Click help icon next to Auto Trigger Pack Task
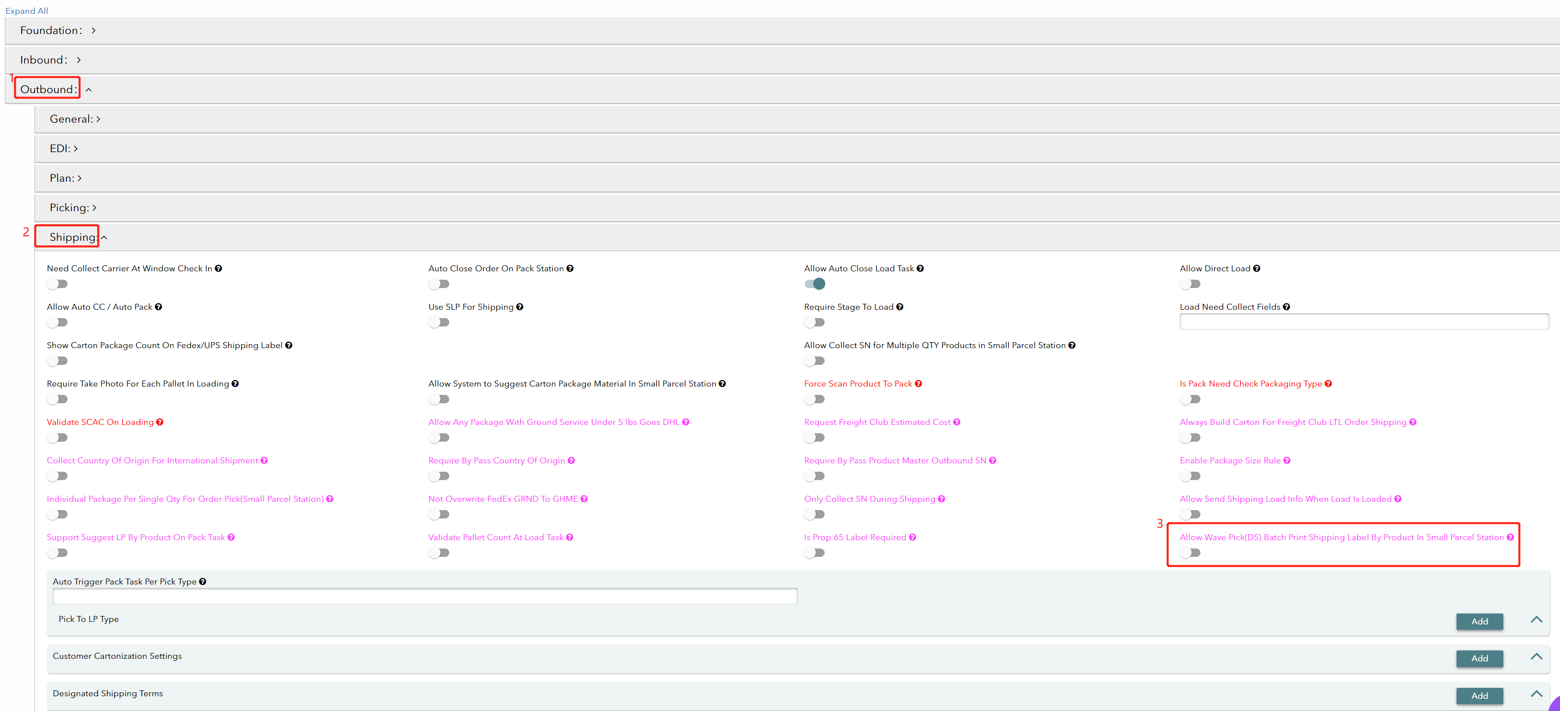 click(203, 582)
